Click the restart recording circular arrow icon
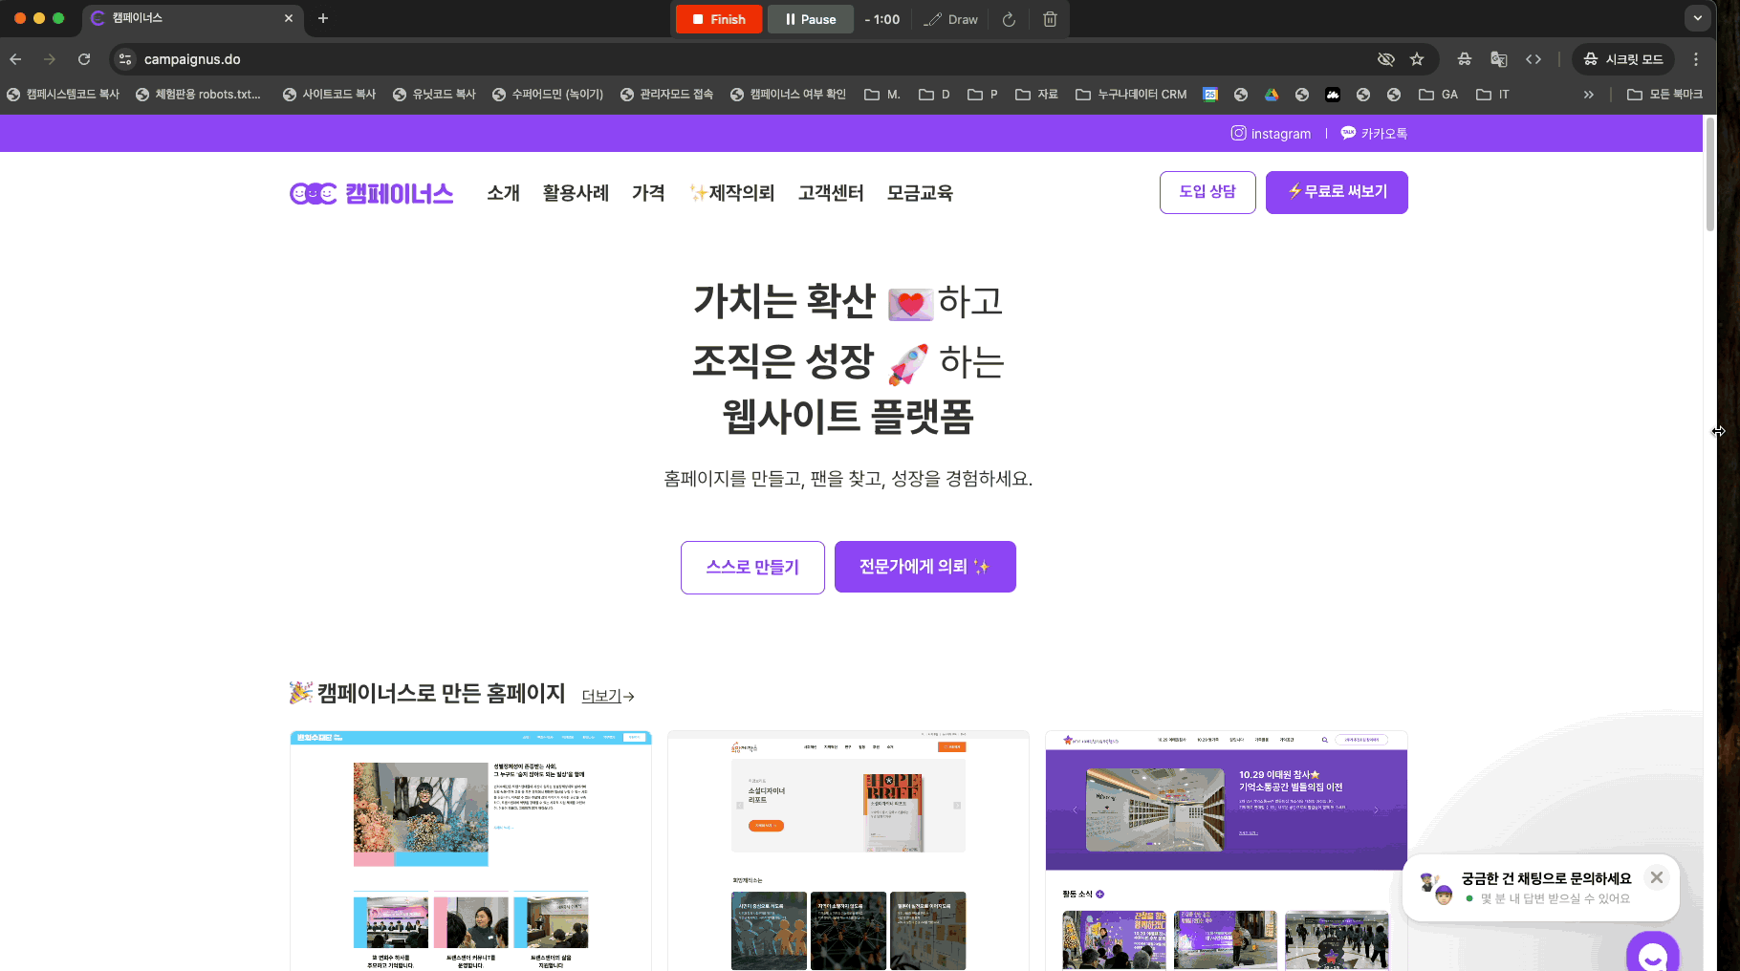 pos(1009,19)
